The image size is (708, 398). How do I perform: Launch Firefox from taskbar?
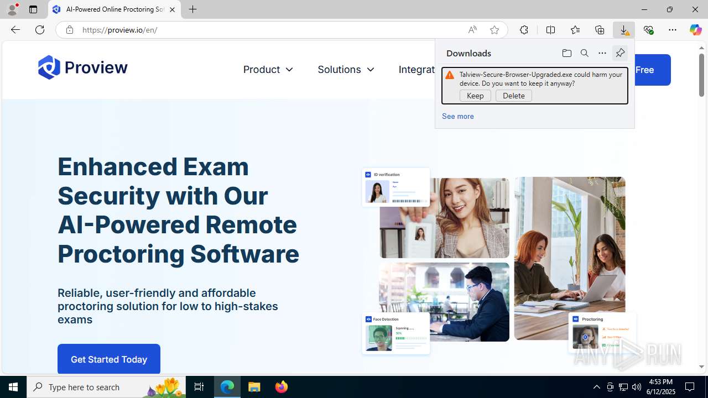click(281, 387)
